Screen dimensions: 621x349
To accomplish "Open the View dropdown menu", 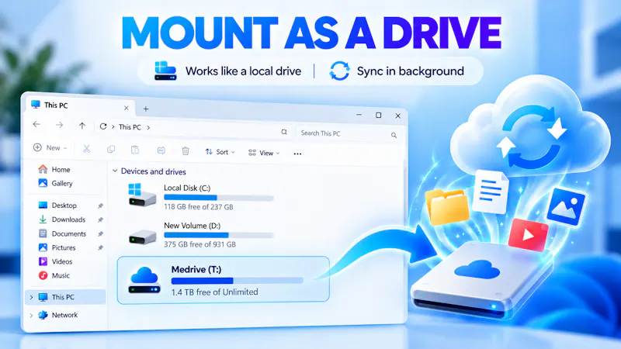I will pyautogui.click(x=264, y=153).
